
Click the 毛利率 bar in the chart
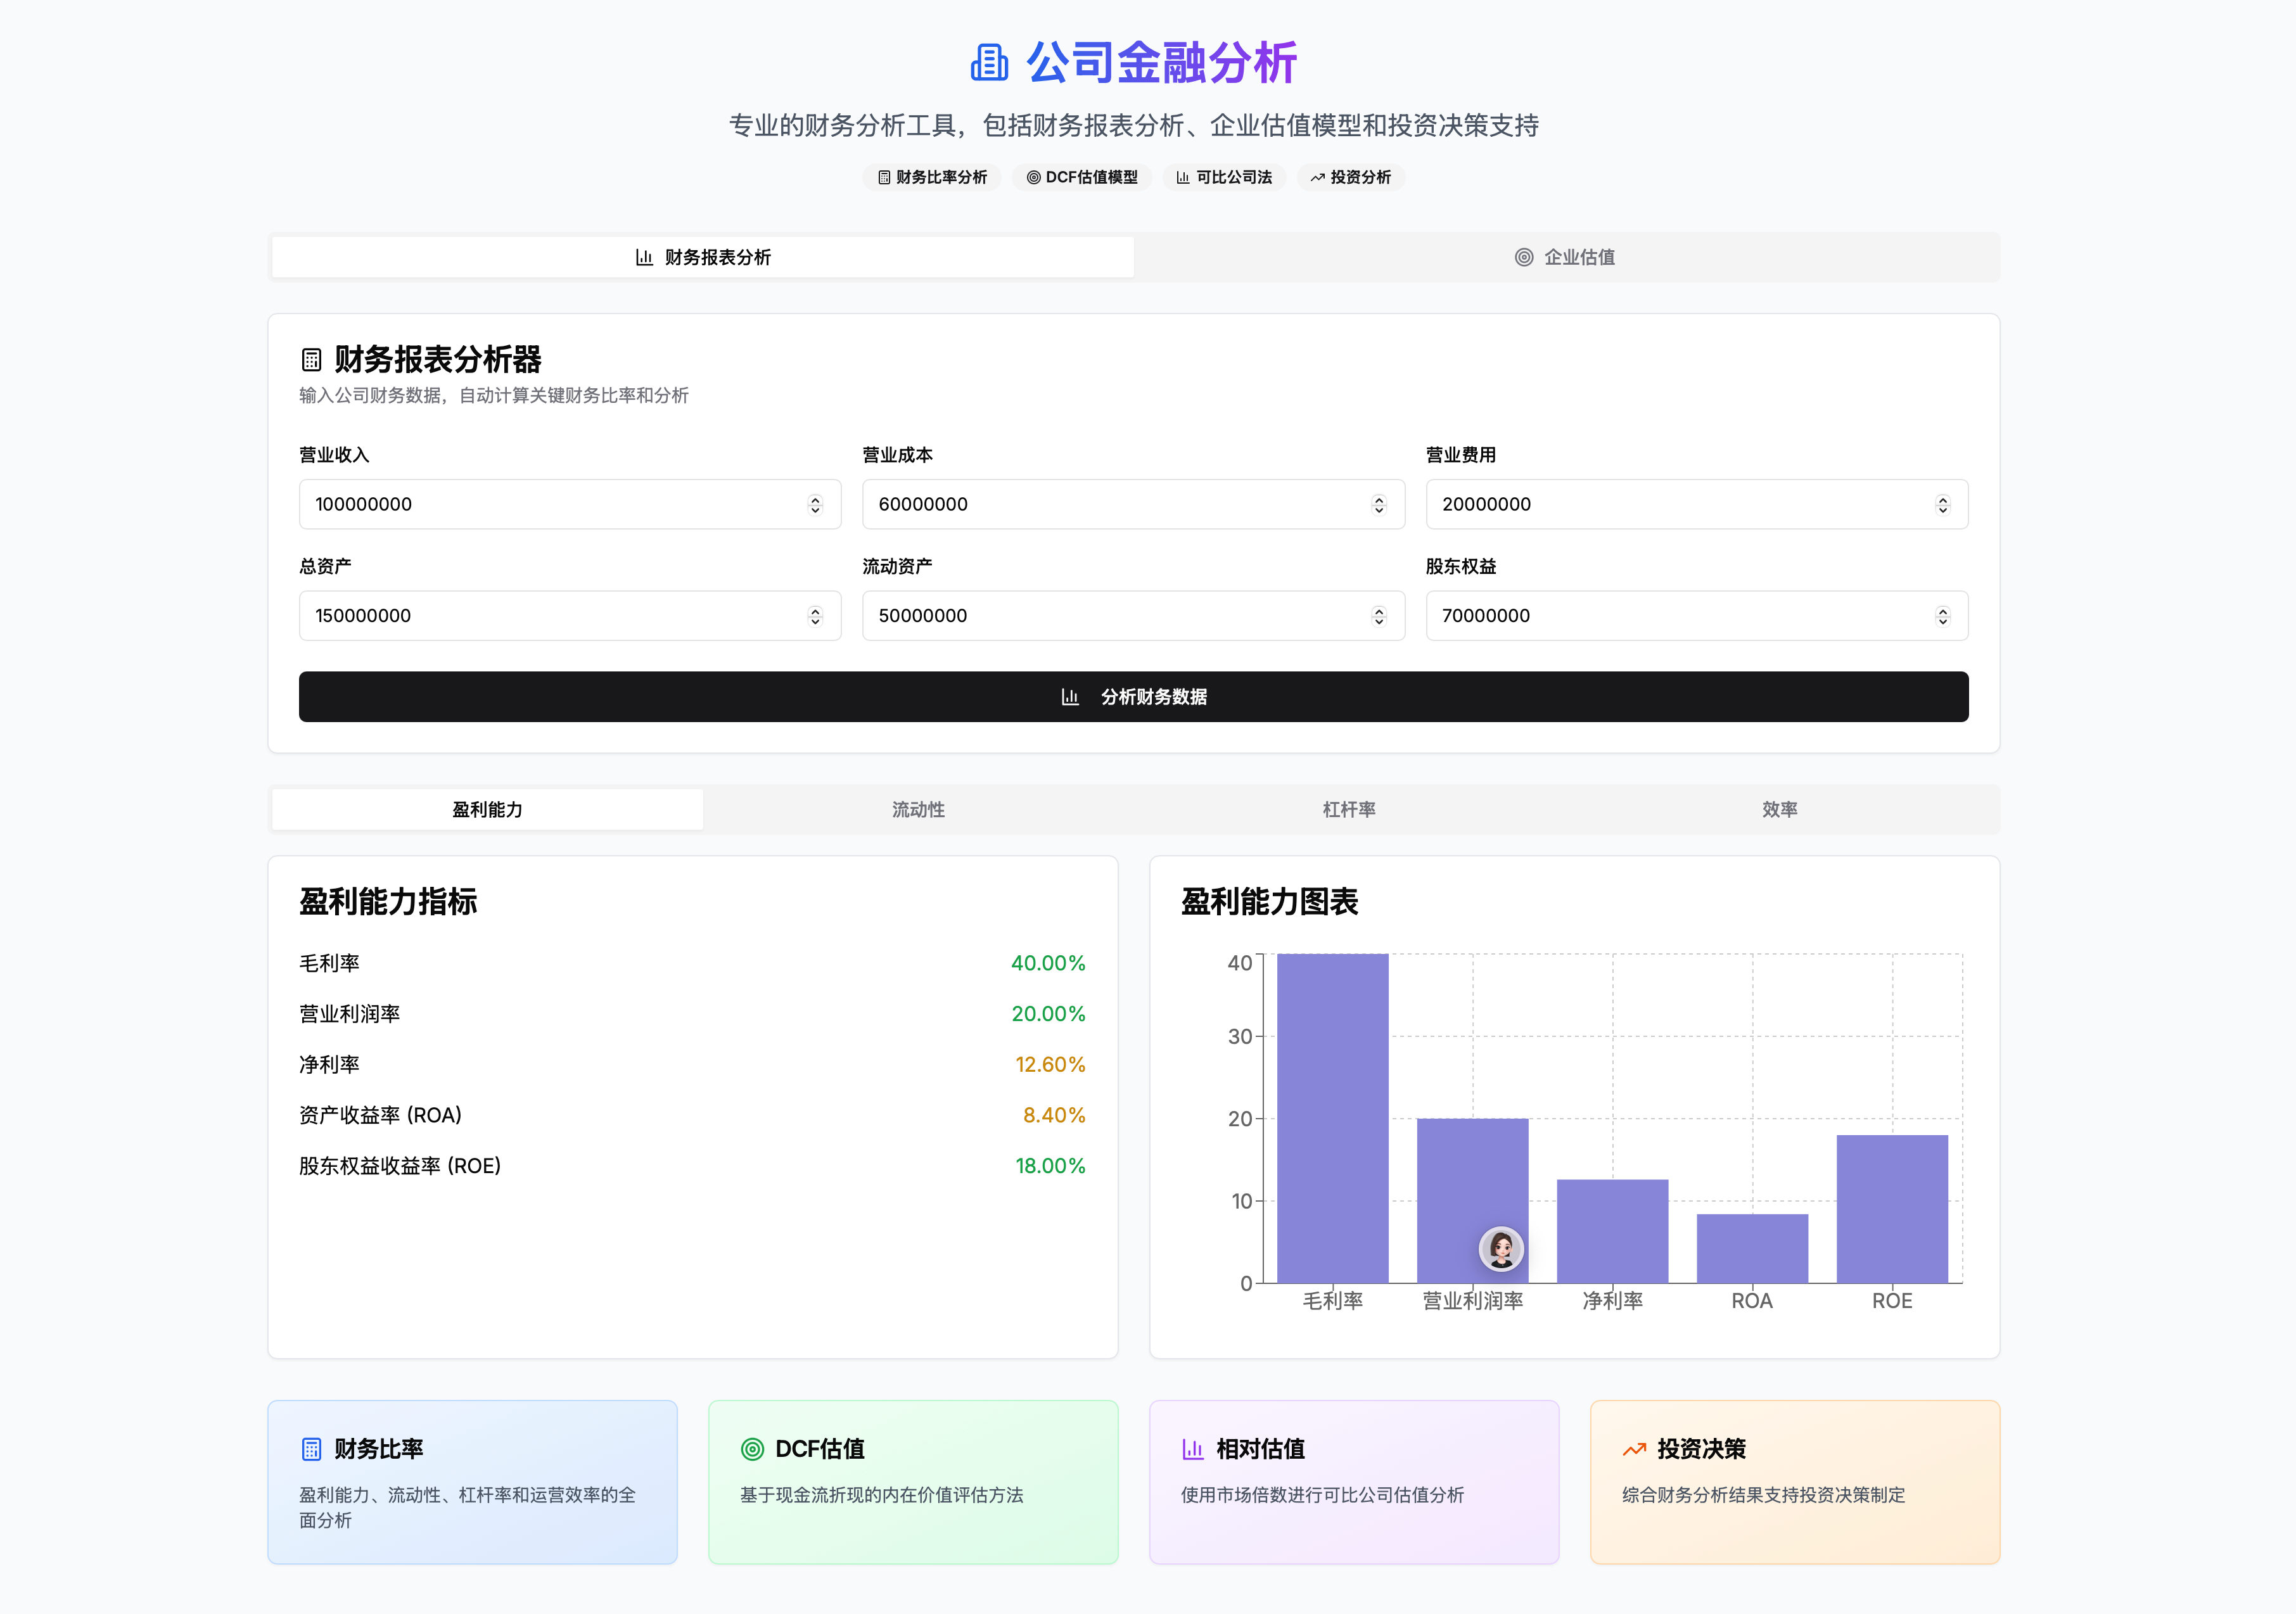coord(1332,1117)
